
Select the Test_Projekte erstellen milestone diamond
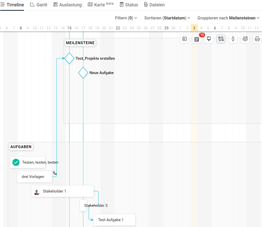(x=69, y=58)
